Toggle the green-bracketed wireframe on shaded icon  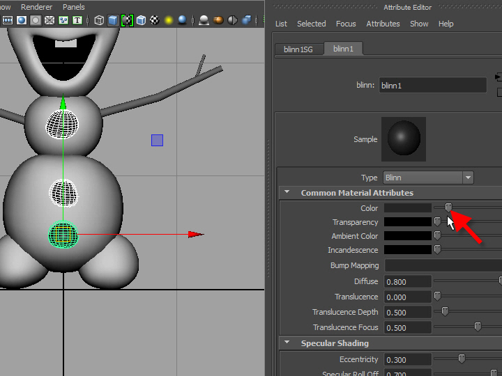tap(127, 21)
